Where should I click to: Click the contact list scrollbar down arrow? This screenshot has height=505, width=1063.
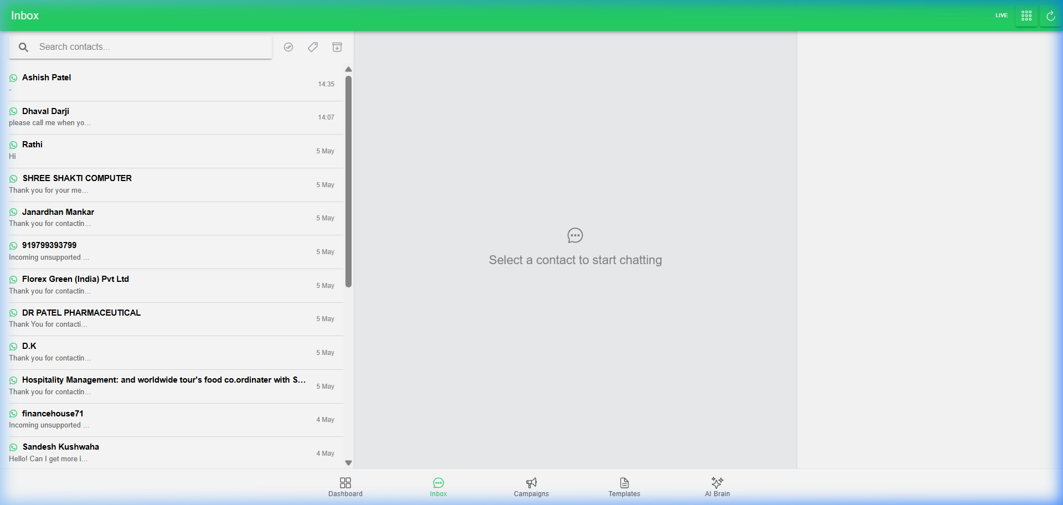pos(348,463)
